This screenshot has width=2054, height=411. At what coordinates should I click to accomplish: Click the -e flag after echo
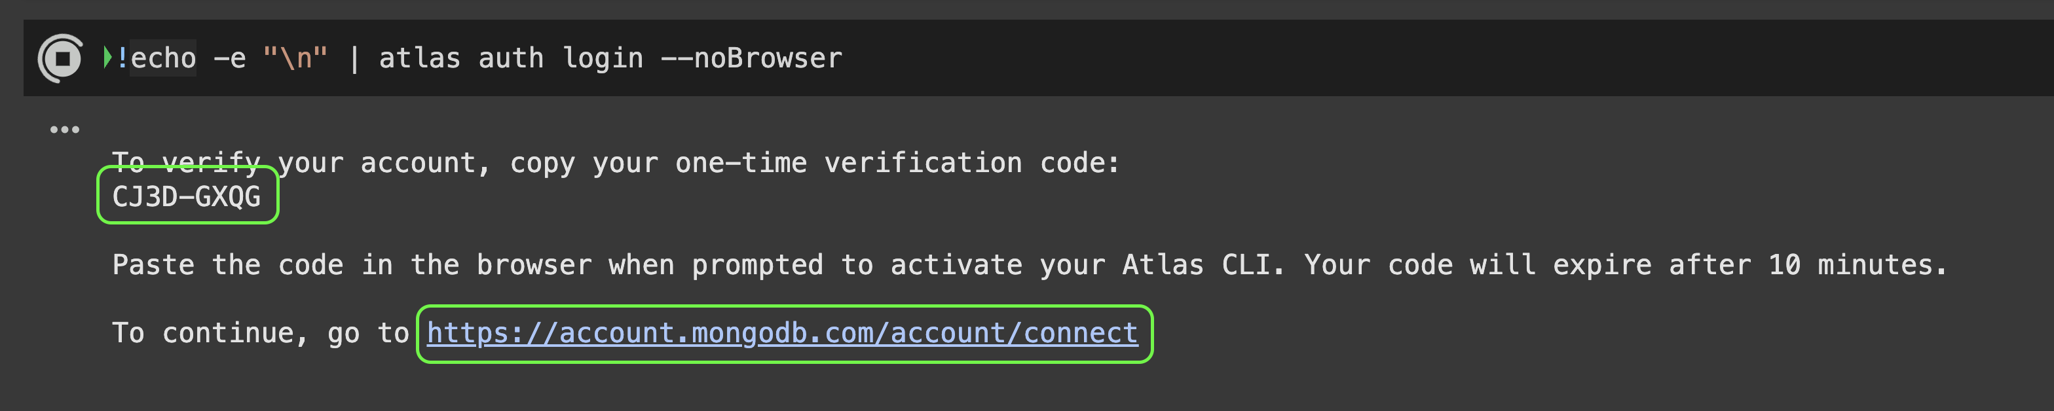point(230,58)
